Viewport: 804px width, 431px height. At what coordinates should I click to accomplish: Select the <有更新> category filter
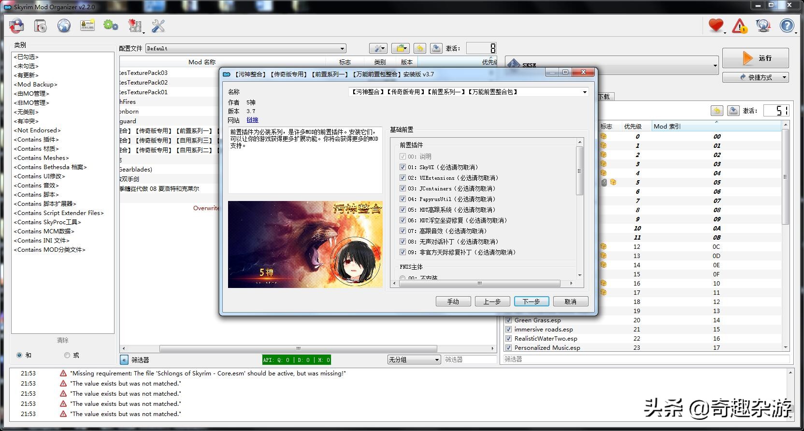click(x=26, y=75)
